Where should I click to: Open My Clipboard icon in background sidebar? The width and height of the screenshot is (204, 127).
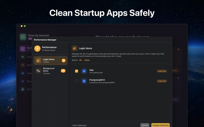tap(23, 89)
